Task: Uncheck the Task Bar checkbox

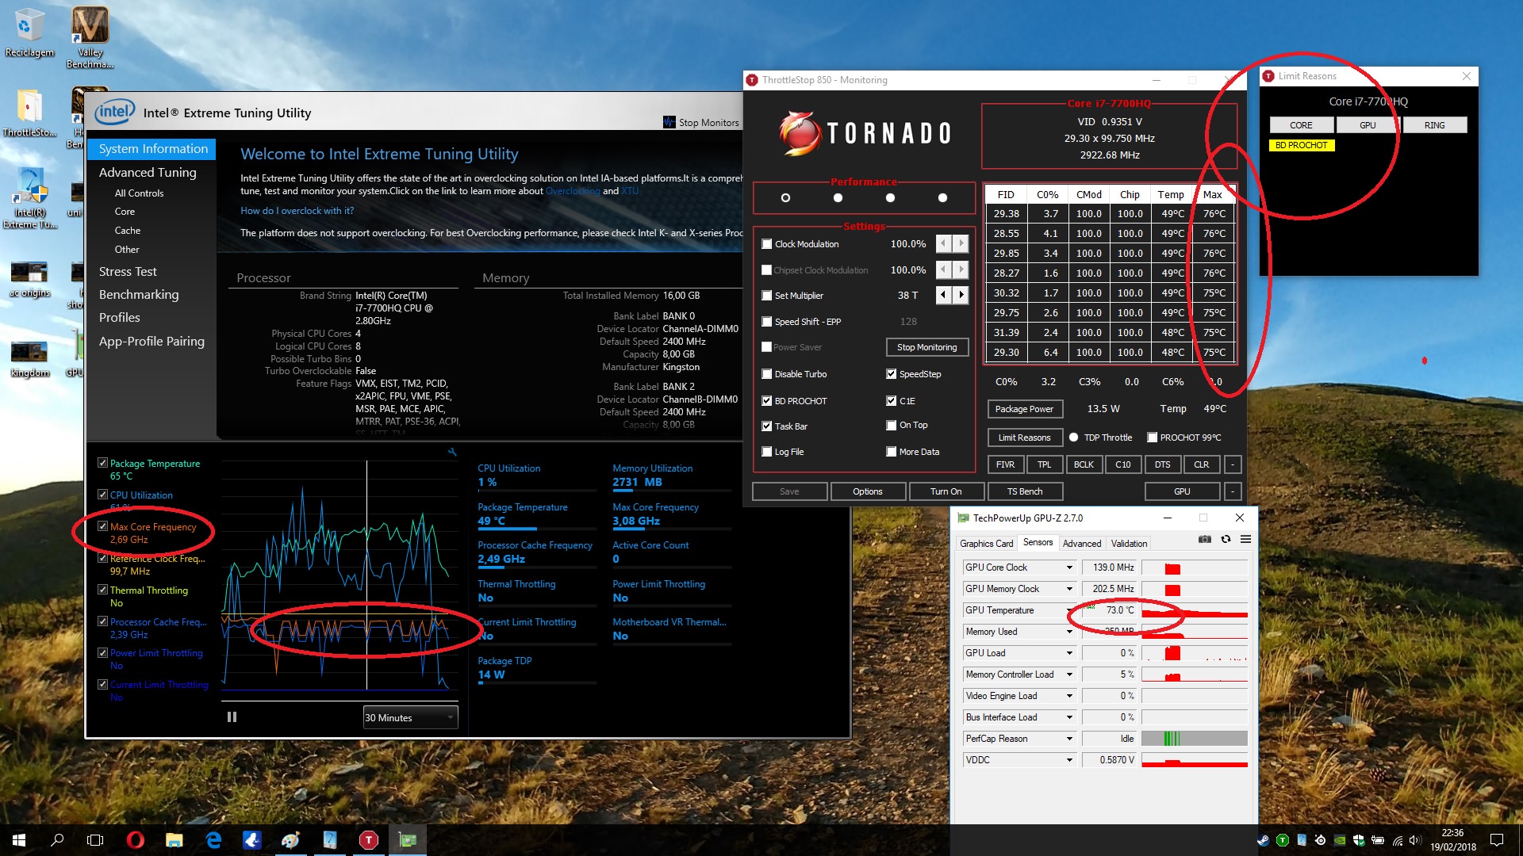Action: pyautogui.click(x=766, y=426)
